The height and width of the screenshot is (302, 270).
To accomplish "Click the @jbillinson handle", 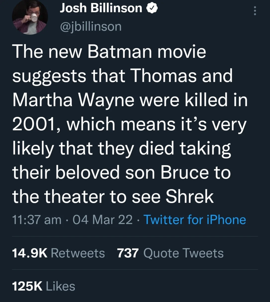I will click(x=90, y=27).
